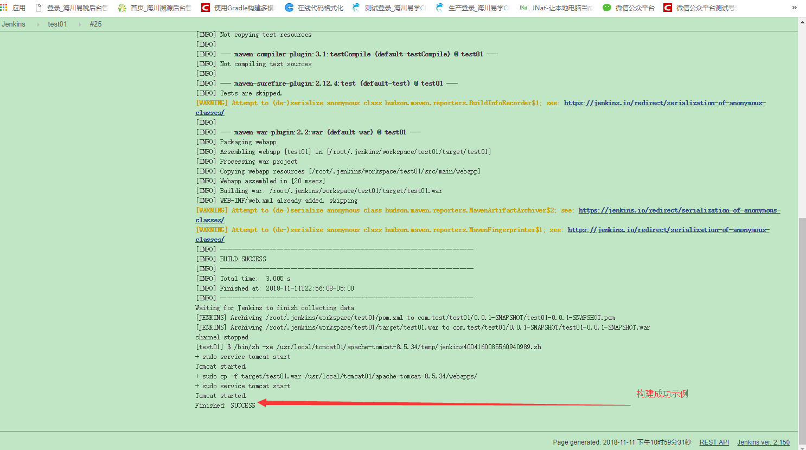Click the 微信公众平台 green chat icon
The width and height of the screenshot is (806, 450).
pos(607,8)
